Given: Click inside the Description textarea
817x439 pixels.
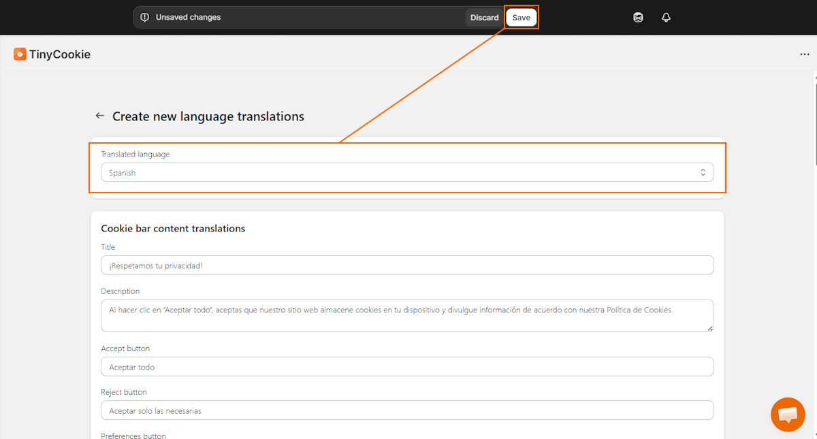Looking at the screenshot, I should [x=407, y=314].
